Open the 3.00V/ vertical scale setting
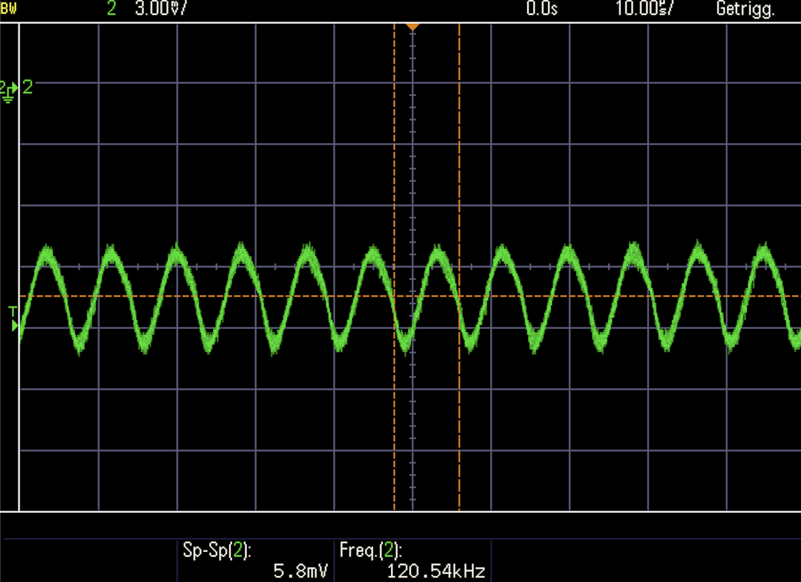801x582 pixels. (160, 8)
